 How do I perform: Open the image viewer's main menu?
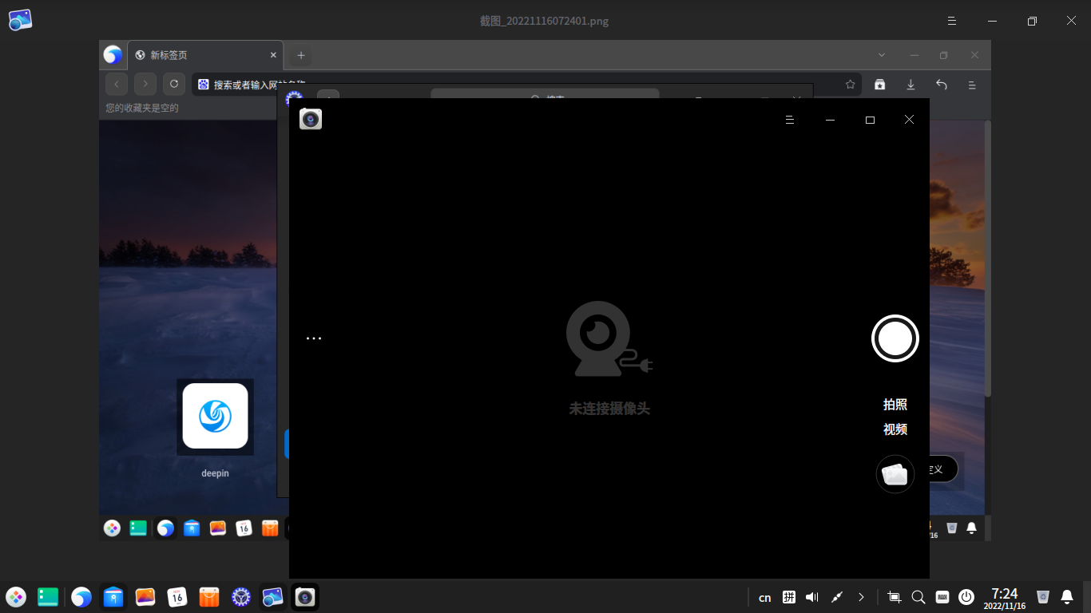[951, 21]
